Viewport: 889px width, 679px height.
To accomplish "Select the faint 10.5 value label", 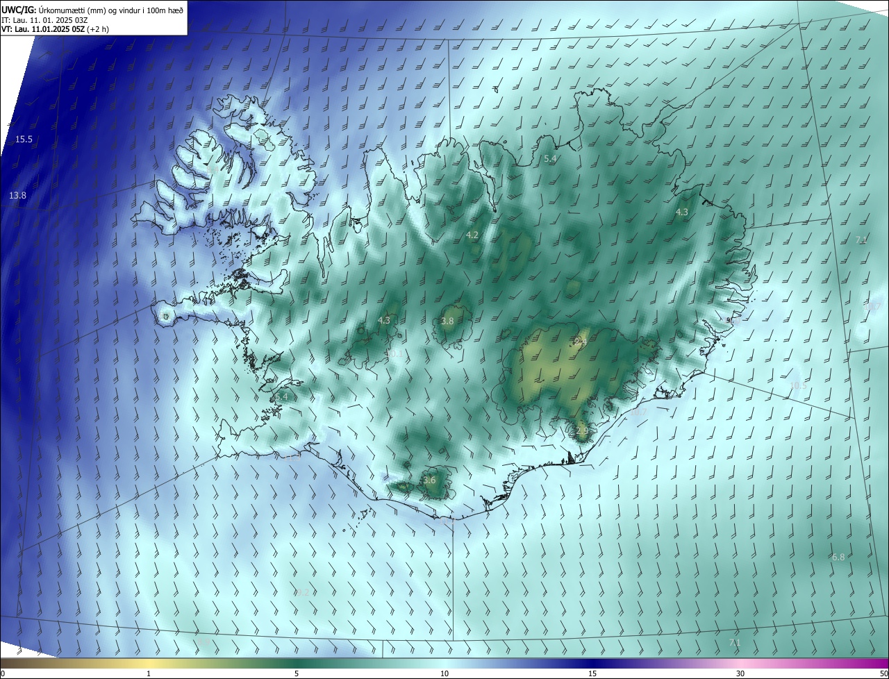I will tap(799, 385).
